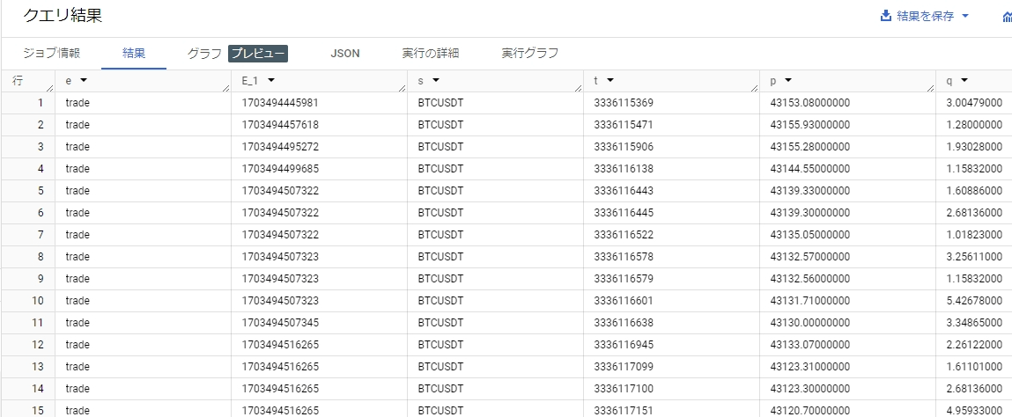Click row number 10
This screenshot has height=417, width=1012.
tap(38, 300)
